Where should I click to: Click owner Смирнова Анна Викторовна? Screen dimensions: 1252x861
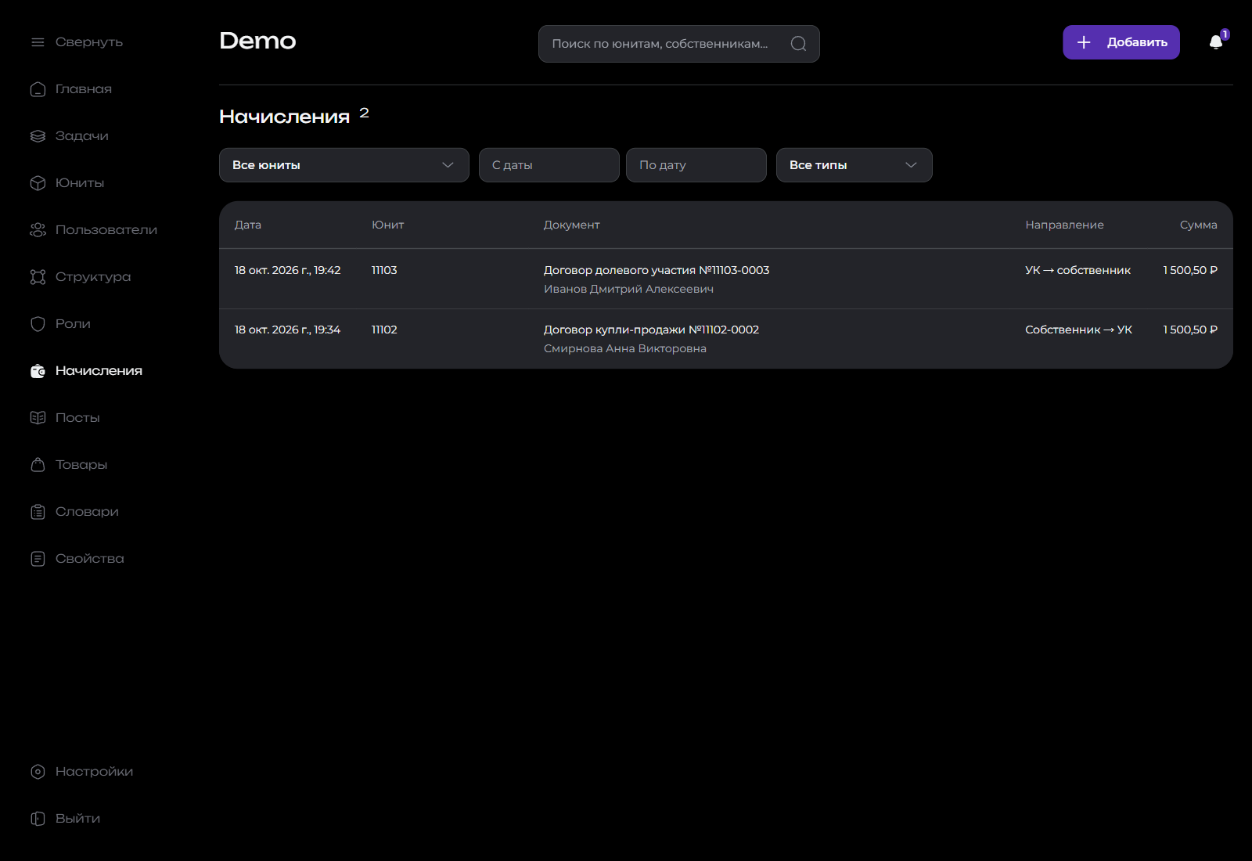(625, 348)
